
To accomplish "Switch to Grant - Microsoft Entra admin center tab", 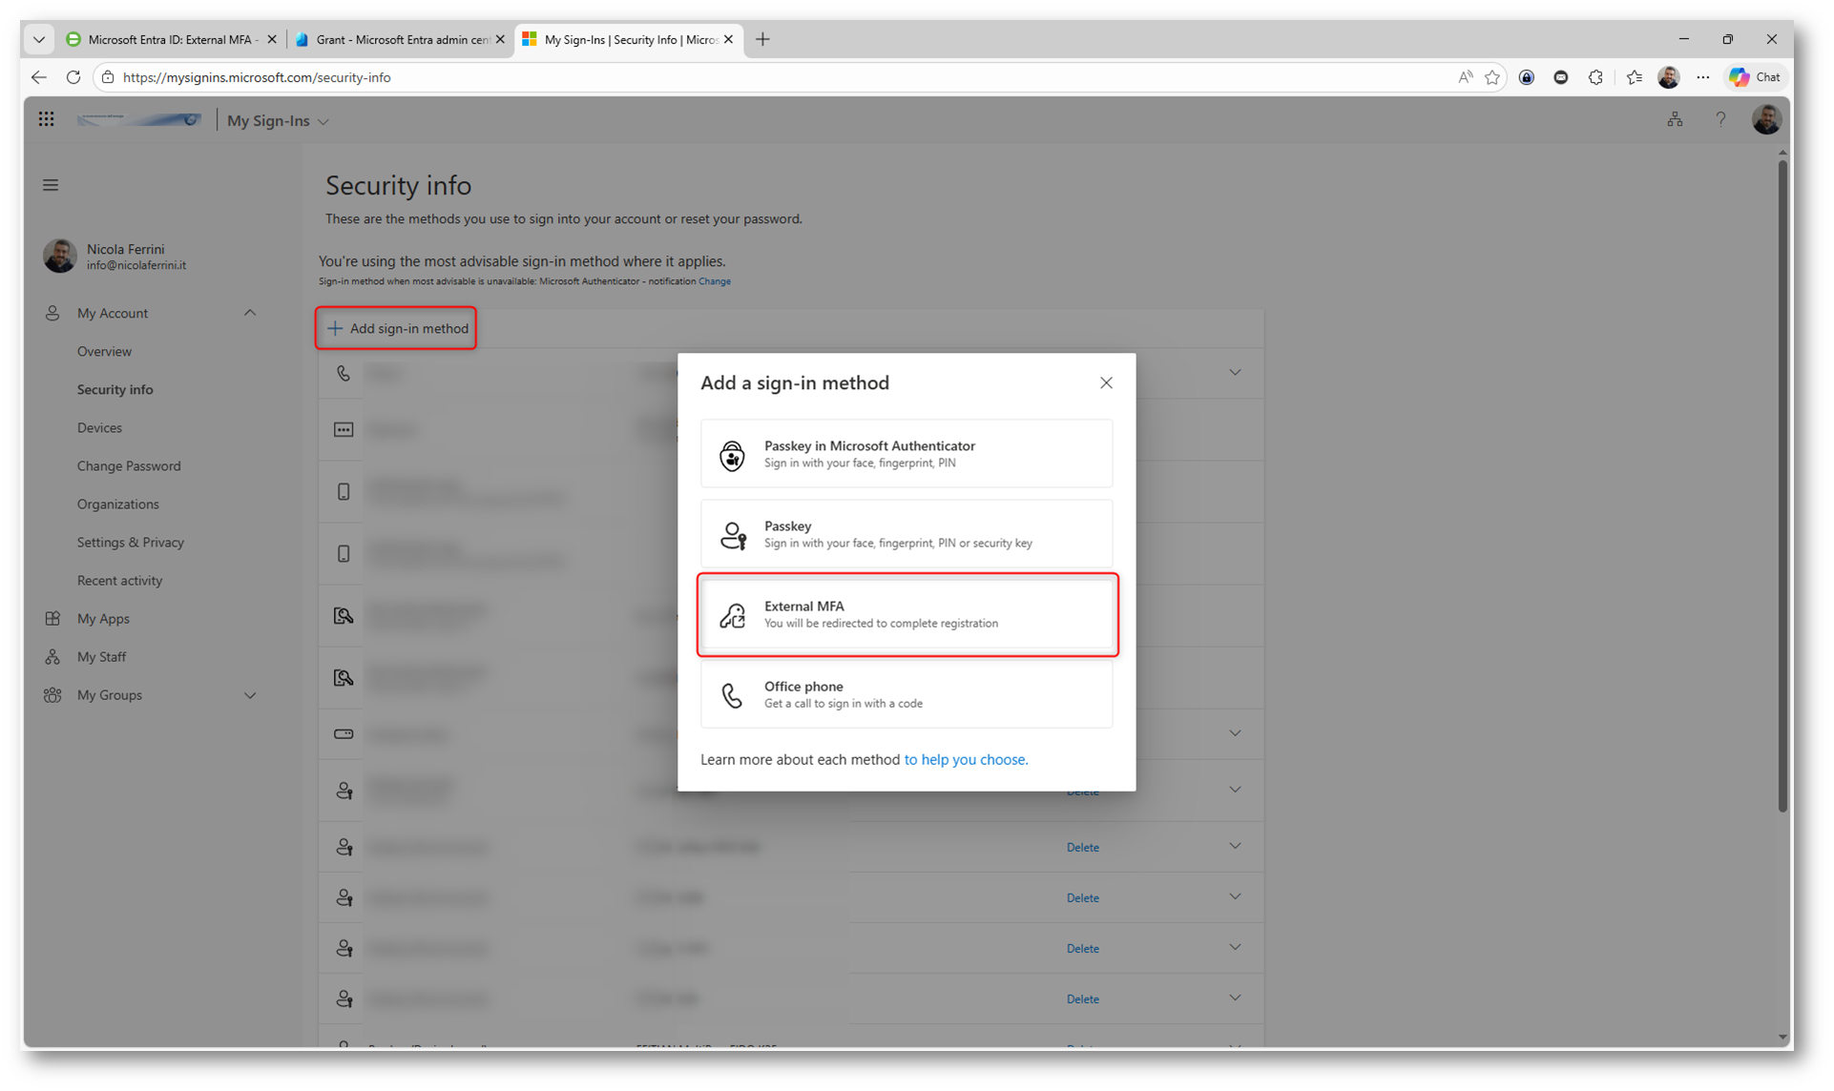I will coord(401,39).
